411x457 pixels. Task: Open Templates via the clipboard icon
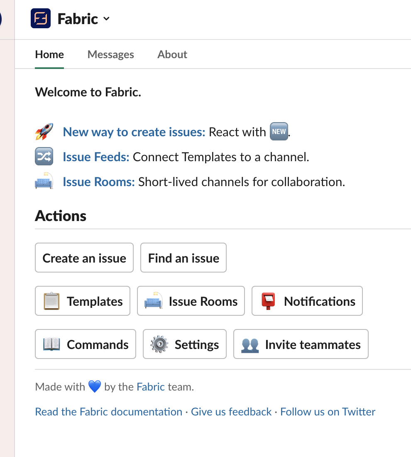click(x=83, y=301)
